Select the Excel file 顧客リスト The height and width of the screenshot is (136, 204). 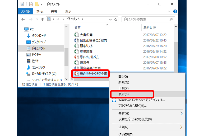[84, 46]
